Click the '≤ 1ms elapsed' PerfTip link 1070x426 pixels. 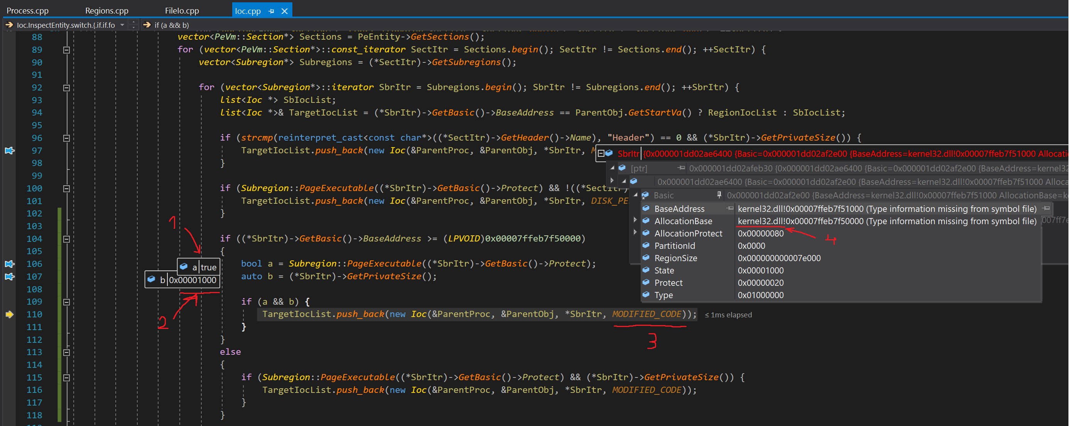tap(728, 315)
